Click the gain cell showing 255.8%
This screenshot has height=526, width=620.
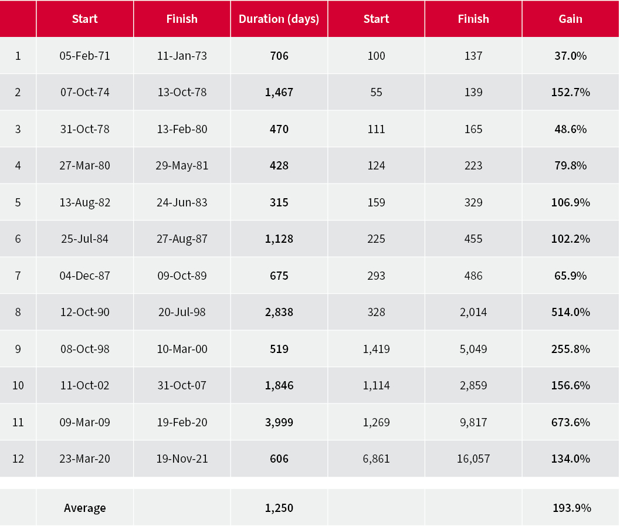[570, 349]
